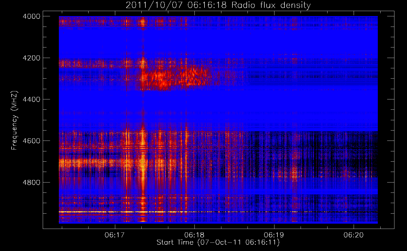Click the 4800 frequency axis label
The image size is (407, 251).
point(31,182)
